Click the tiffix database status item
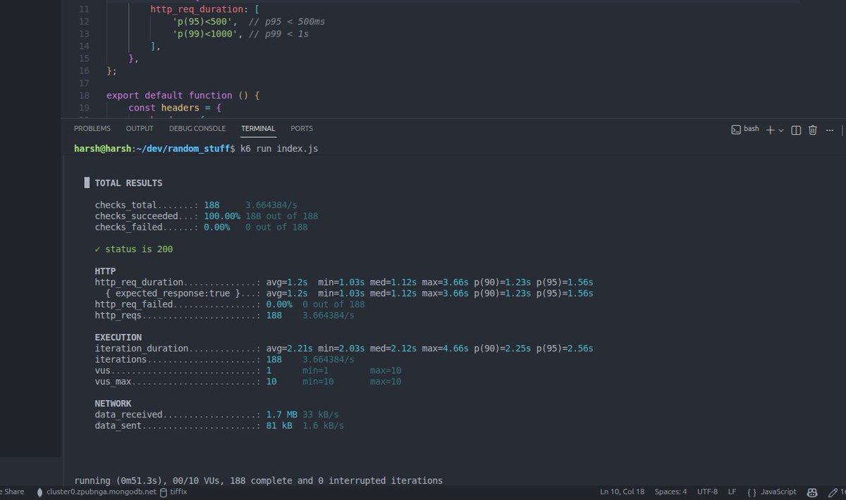 pos(173,492)
